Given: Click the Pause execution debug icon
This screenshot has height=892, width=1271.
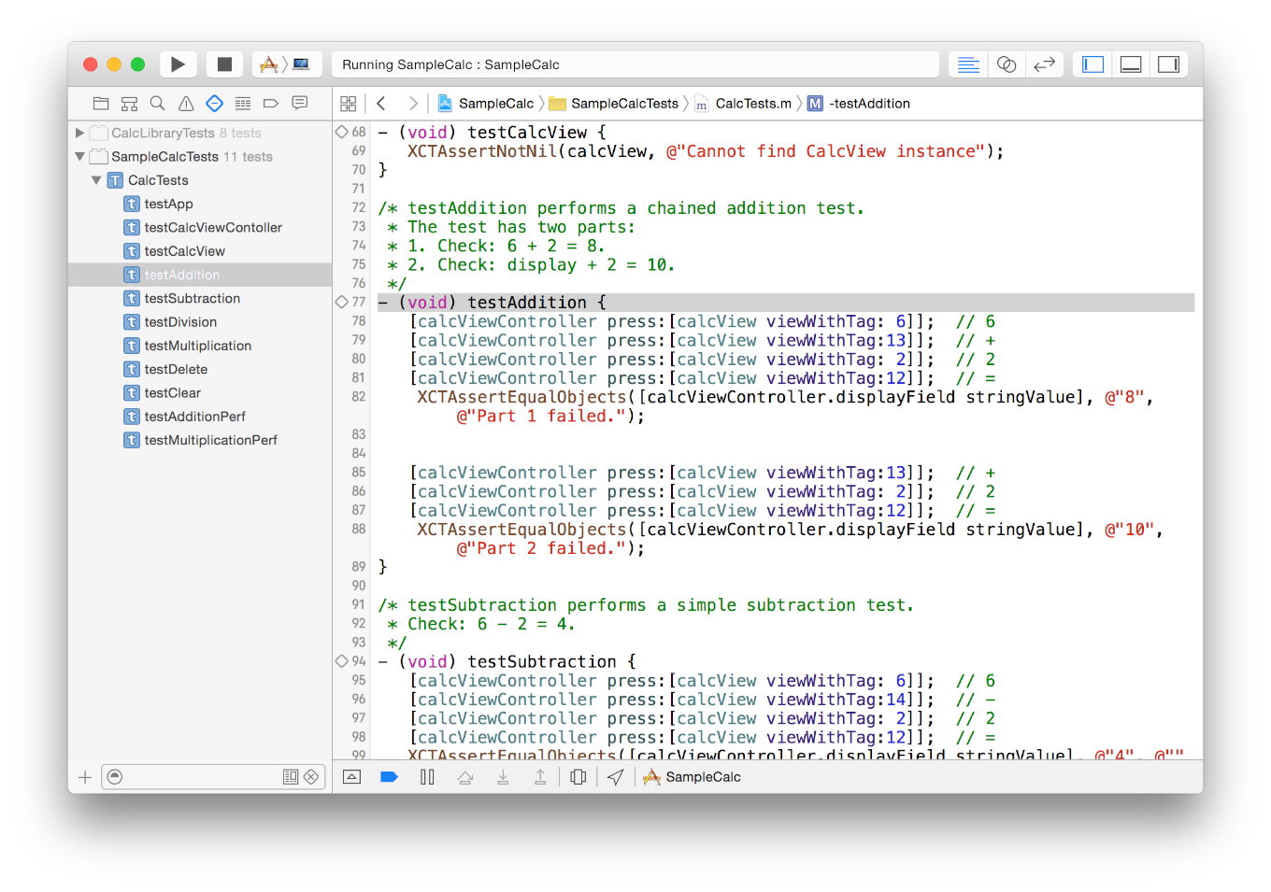Looking at the screenshot, I should [427, 777].
